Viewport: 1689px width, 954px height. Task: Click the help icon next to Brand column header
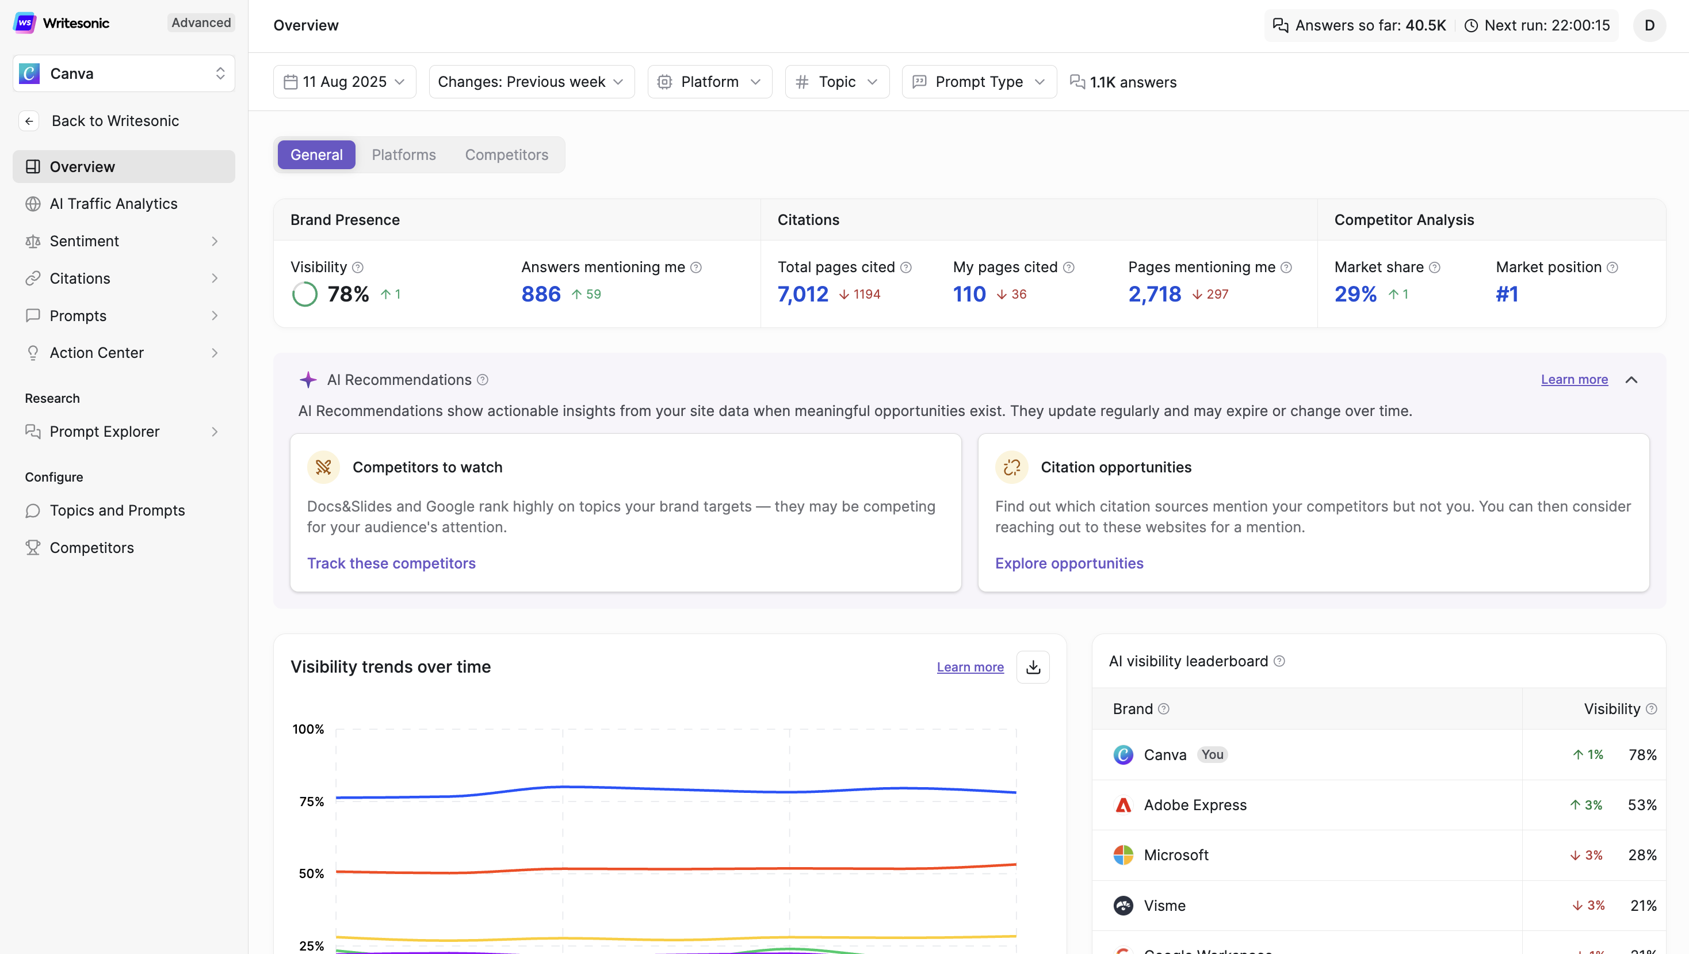(x=1164, y=709)
